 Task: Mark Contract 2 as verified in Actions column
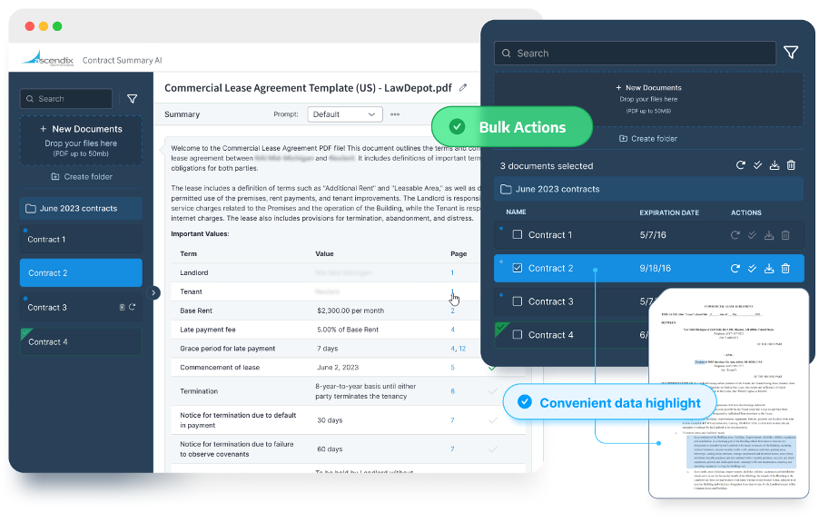(x=752, y=269)
